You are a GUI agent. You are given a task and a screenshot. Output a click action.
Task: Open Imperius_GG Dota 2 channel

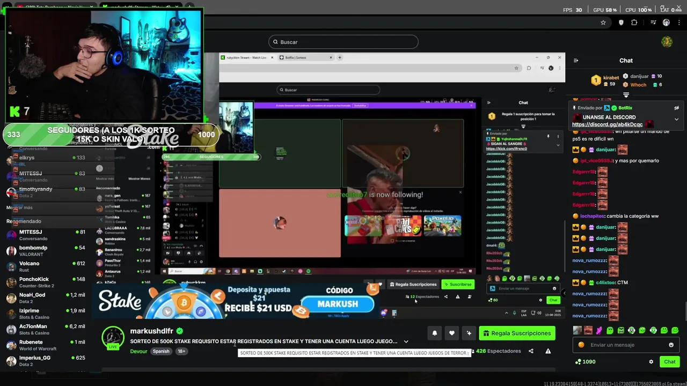pyautogui.click(x=46, y=361)
